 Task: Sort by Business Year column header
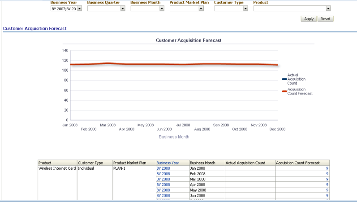point(168,163)
